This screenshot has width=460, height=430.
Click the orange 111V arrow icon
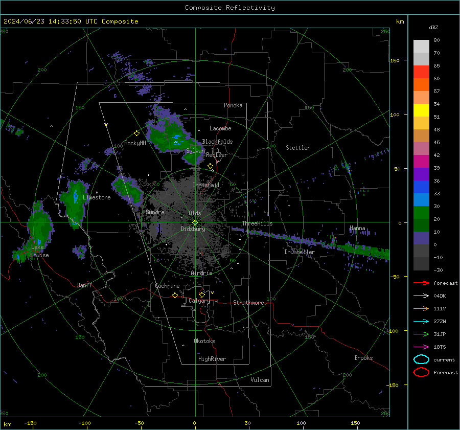pos(421,308)
